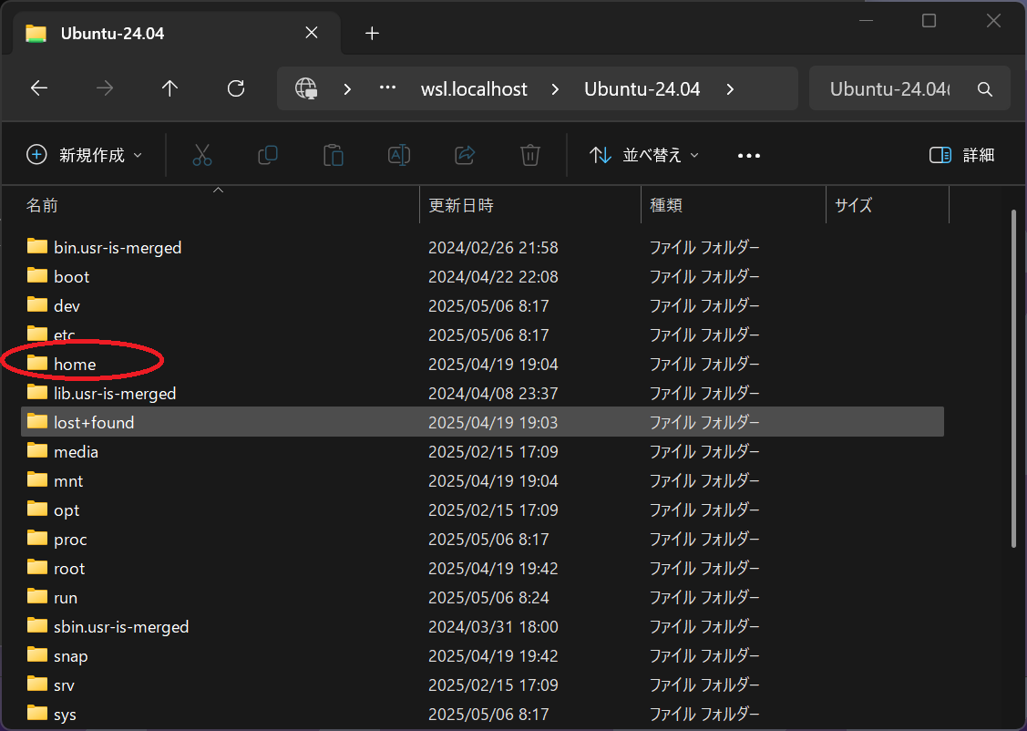Screen dimensions: 1027x731
Task: Go back with the left arrow button
Action: click(39, 88)
